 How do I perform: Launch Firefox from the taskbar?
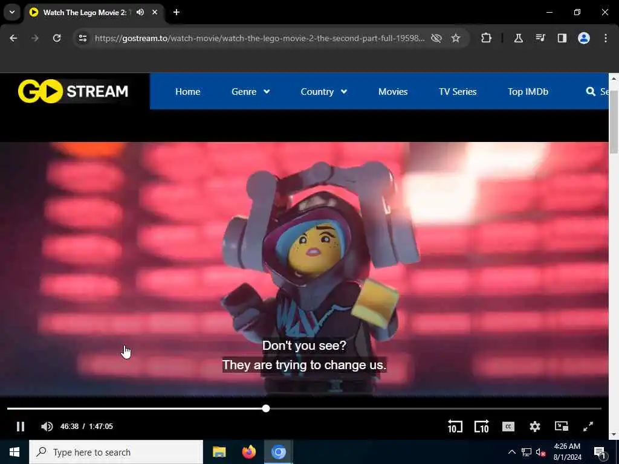click(248, 452)
